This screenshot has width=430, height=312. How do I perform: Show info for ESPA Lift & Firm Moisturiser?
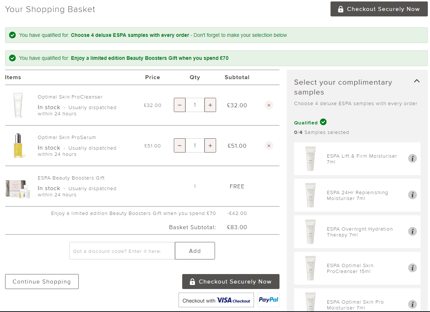pos(412,158)
